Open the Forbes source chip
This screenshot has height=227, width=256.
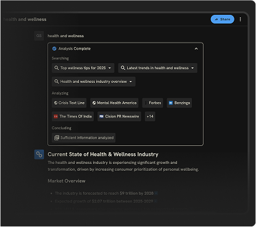tap(152, 103)
